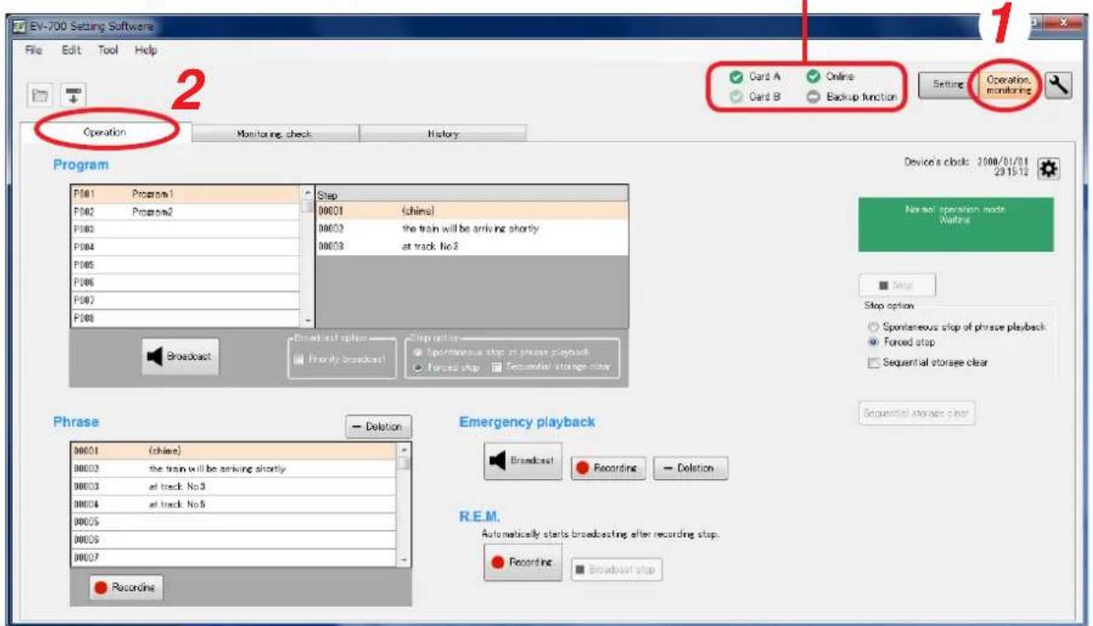Click Phrase list scroll up arrow
1093x626 pixels.
[404, 450]
